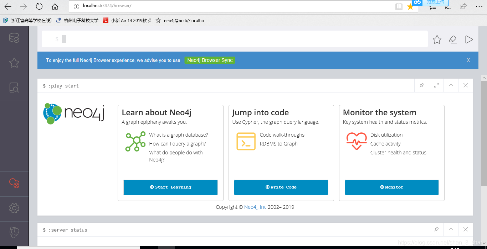Close the :play start frame

[x=466, y=85]
